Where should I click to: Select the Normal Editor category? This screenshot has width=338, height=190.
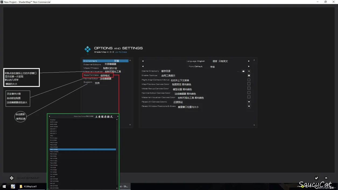(x=91, y=78)
